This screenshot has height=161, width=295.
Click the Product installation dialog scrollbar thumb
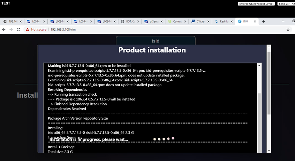pyautogui.click(x=269, y=83)
